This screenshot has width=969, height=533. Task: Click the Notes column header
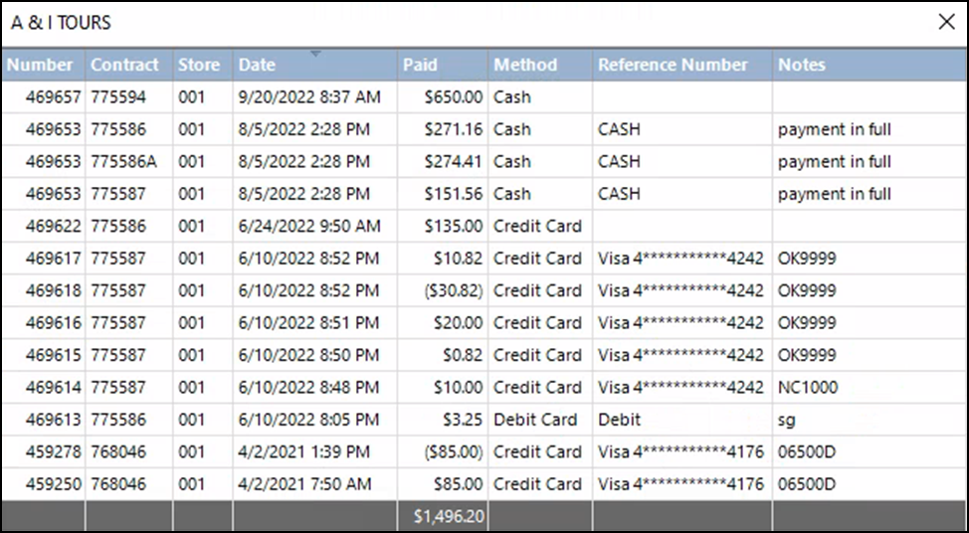click(x=802, y=65)
